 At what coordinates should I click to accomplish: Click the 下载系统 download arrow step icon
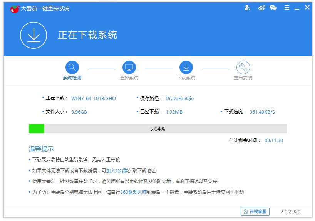(x=186, y=68)
